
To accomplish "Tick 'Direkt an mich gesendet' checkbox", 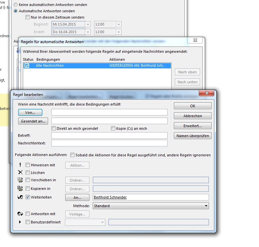I will coord(54,128).
